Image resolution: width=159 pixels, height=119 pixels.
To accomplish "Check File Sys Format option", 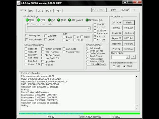I will click(42, 55).
